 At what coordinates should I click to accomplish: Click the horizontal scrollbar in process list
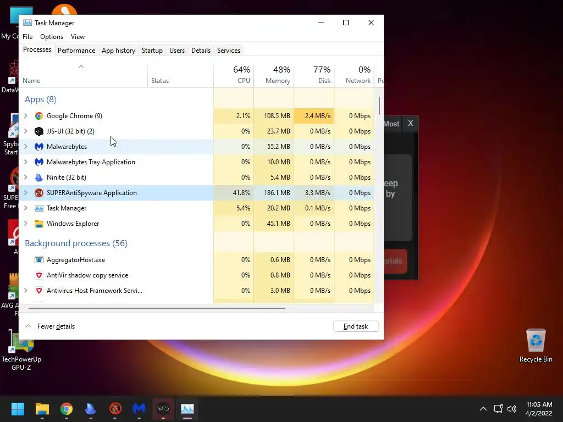pos(157,308)
